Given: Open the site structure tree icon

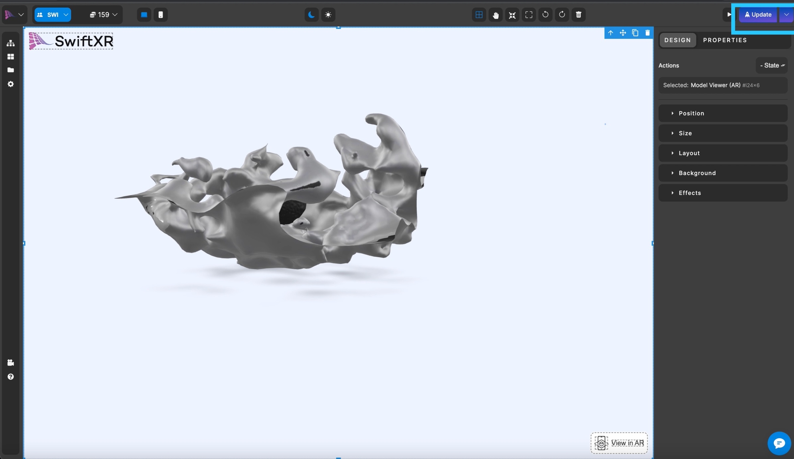Looking at the screenshot, I should coord(11,43).
